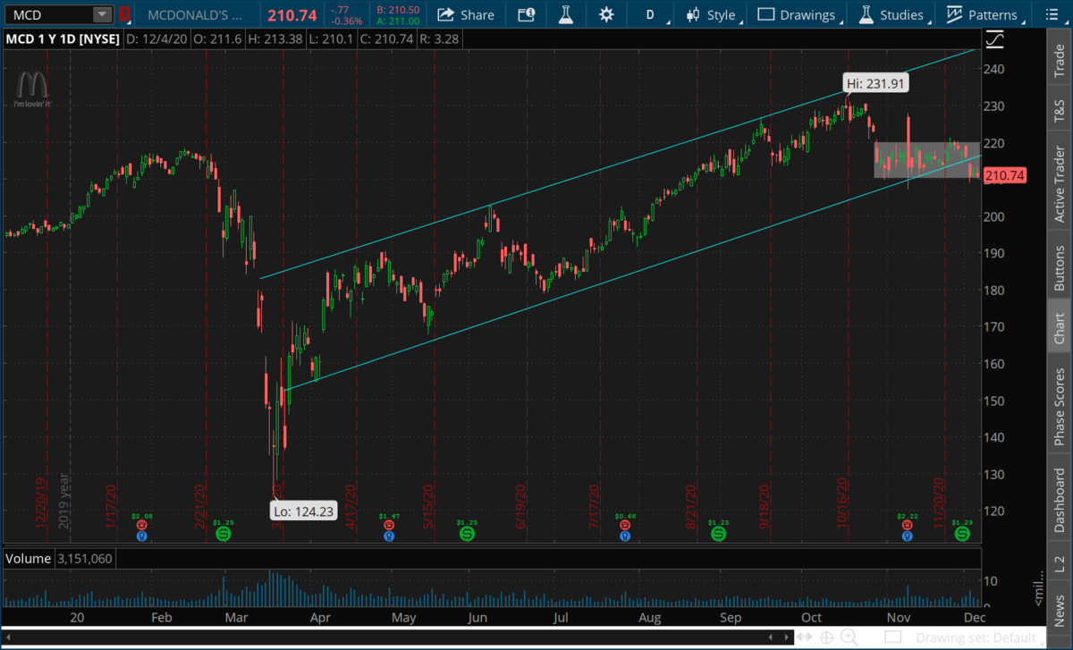The height and width of the screenshot is (650, 1073).
Task: Open the list menu icon after Patterns
Action: click(x=1050, y=15)
